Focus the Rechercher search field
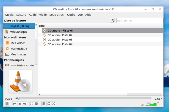Image resolution: width=169 pixels, height=112 pixels. [x=140, y=21]
